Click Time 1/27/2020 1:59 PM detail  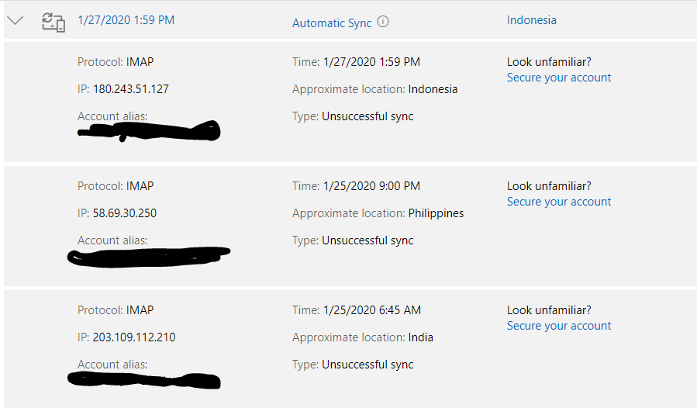356,62
